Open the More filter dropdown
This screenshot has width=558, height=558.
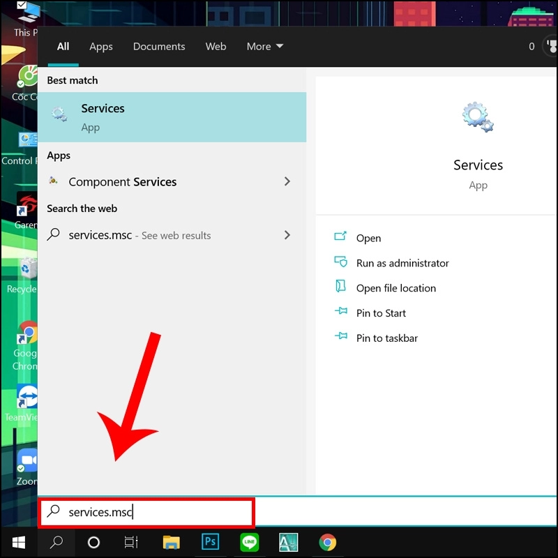264,47
